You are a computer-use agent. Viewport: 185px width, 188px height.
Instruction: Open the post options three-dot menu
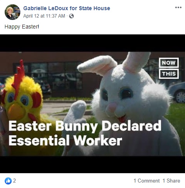pos(178,7)
